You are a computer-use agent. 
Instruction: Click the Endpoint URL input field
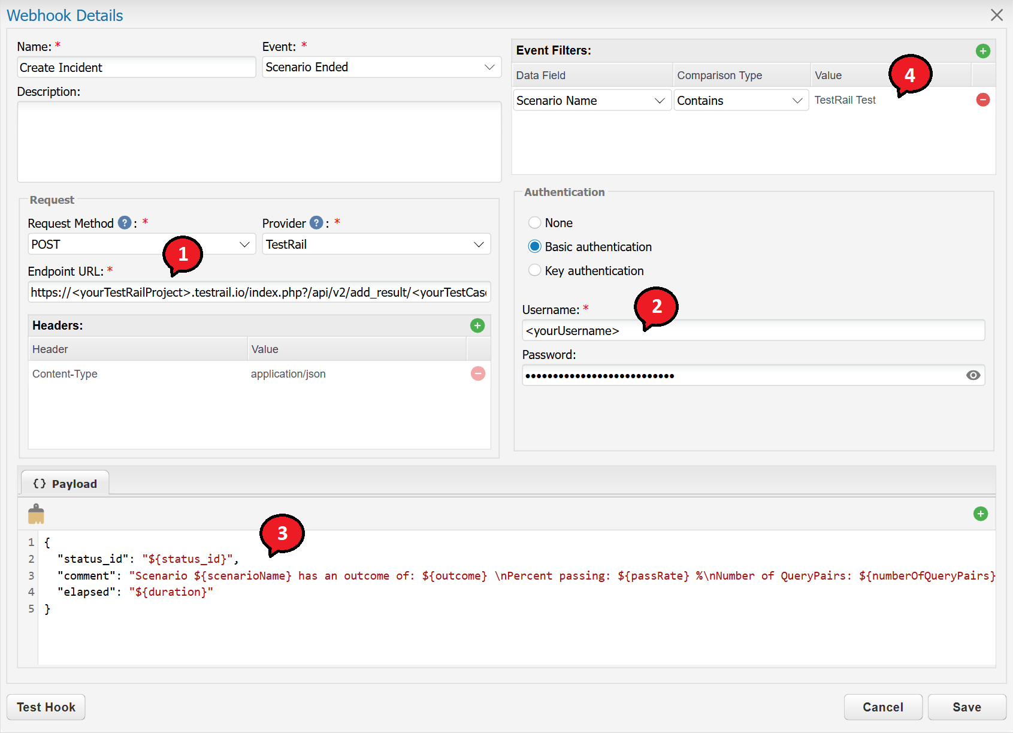[x=259, y=292]
